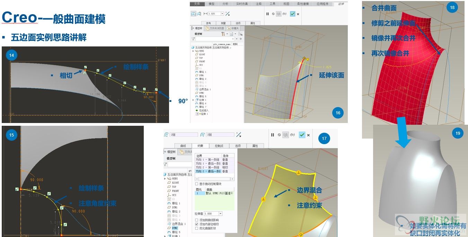Open the 1.825 distance value dropdown arrow
This screenshot has width=468, height=237.
coord(222,14)
